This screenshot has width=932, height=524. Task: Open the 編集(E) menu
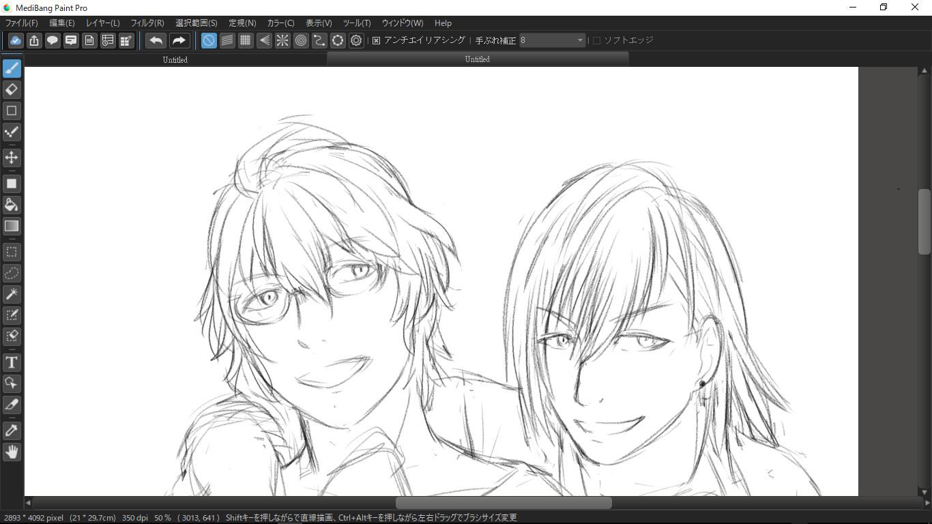[x=62, y=23]
